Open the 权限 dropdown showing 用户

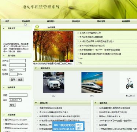pos(18,70)
